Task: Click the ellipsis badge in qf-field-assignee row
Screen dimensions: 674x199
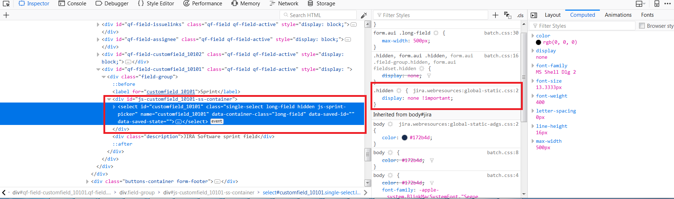Action: [x=348, y=40]
